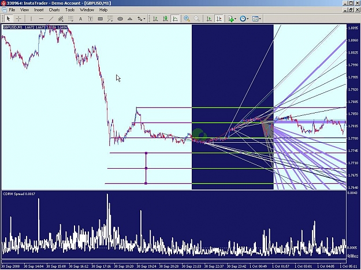The height and width of the screenshot is (270, 361).
Task: Toggle Auto Scroll to latest bar
Action: (209, 19)
